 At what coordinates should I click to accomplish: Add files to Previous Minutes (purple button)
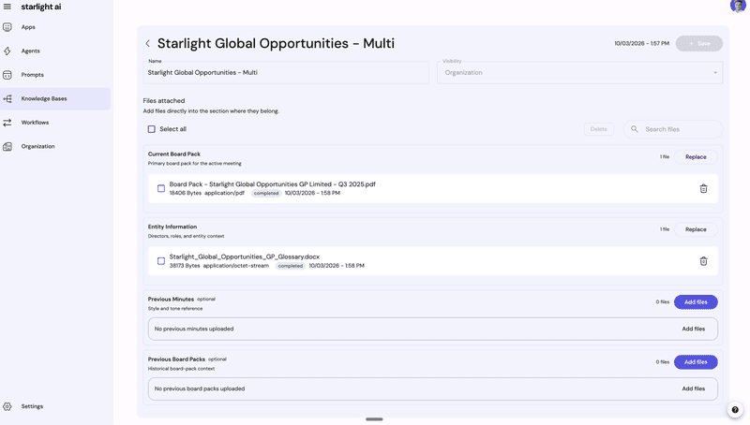696,302
